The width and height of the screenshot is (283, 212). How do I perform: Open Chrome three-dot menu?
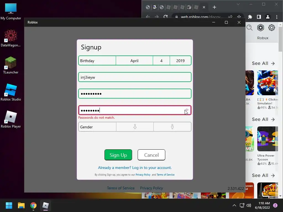click(x=277, y=17)
